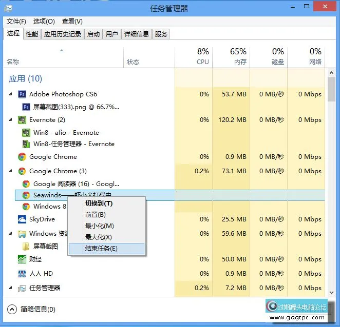Image resolution: width=340 pixels, height=327 pixels.
Task: Click the Ps icon beside 屏幕截图(333).png
Action: (x=26, y=107)
